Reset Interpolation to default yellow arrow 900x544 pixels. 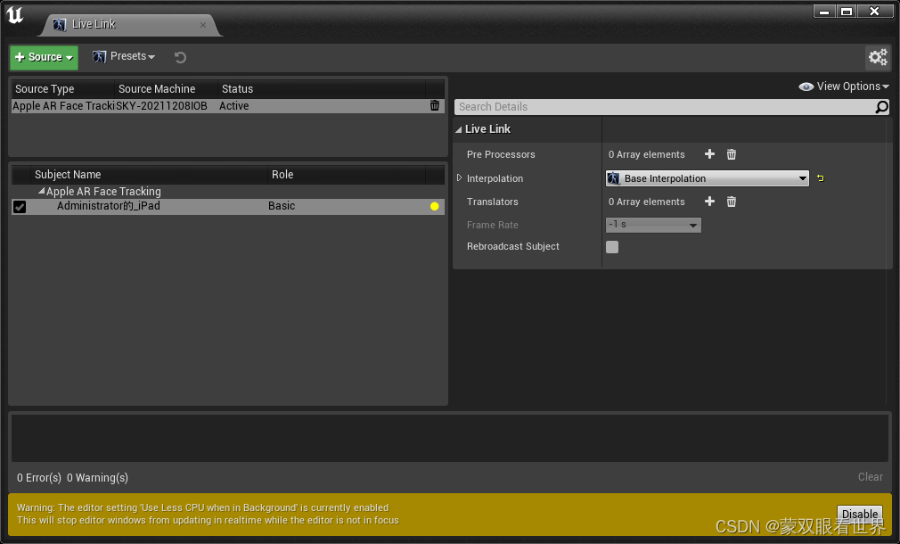(820, 178)
